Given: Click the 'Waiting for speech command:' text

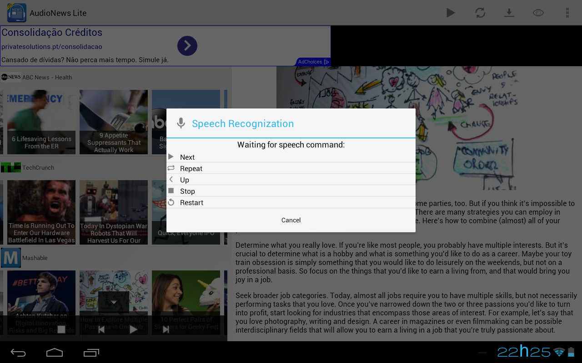Looking at the screenshot, I should point(291,145).
